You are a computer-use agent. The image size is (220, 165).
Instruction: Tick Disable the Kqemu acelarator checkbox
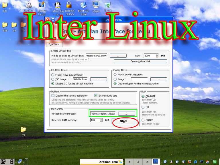point(53,96)
